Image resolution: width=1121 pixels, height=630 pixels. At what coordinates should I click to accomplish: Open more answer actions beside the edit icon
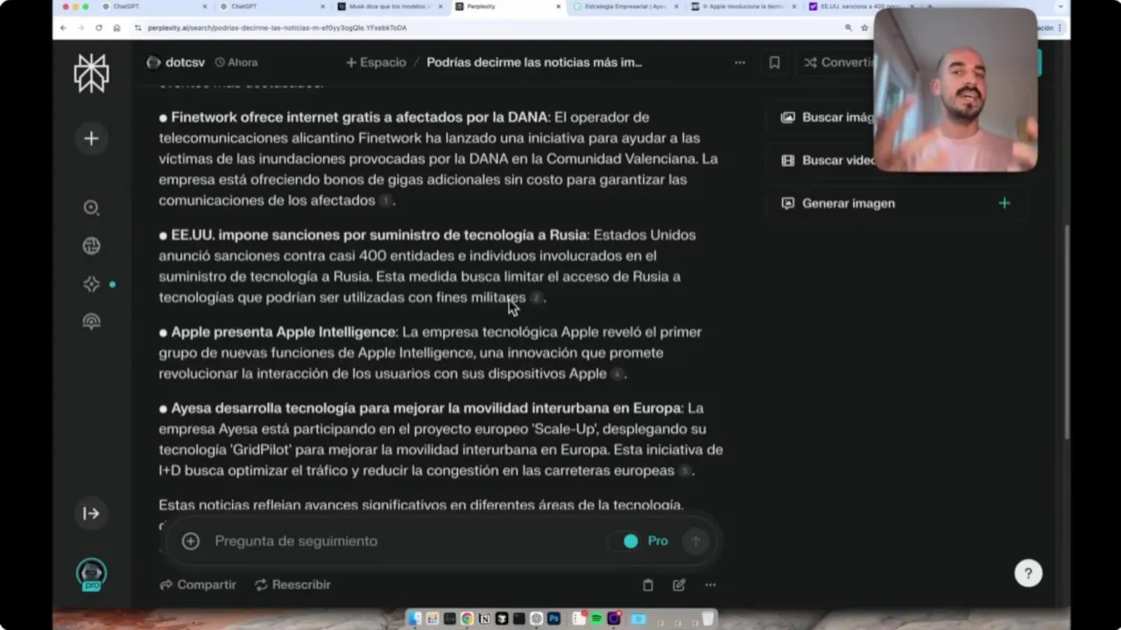710,584
